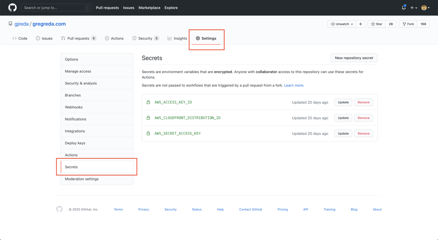Switch to the Code tab

pyautogui.click(x=20, y=38)
